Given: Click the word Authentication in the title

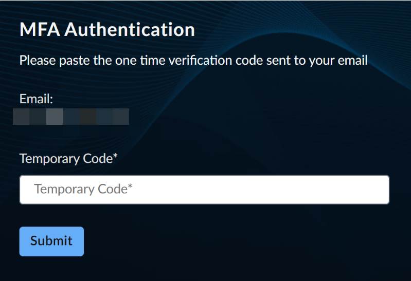Looking at the screenshot, I should 130,29.
